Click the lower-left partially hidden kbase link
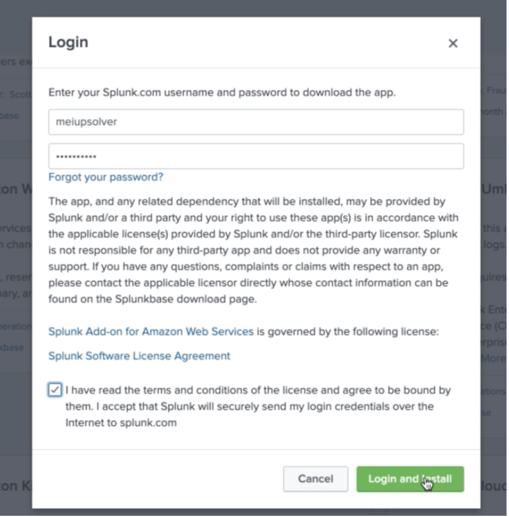The image size is (509, 517). (x=12, y=347)
